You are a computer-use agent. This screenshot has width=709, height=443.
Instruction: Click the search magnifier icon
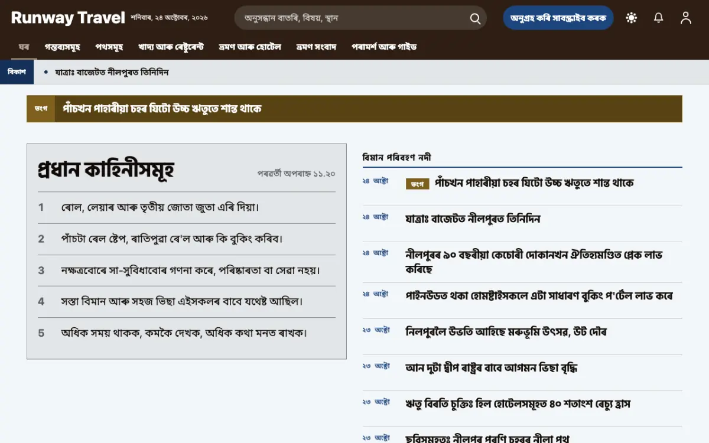pos(475,18)
